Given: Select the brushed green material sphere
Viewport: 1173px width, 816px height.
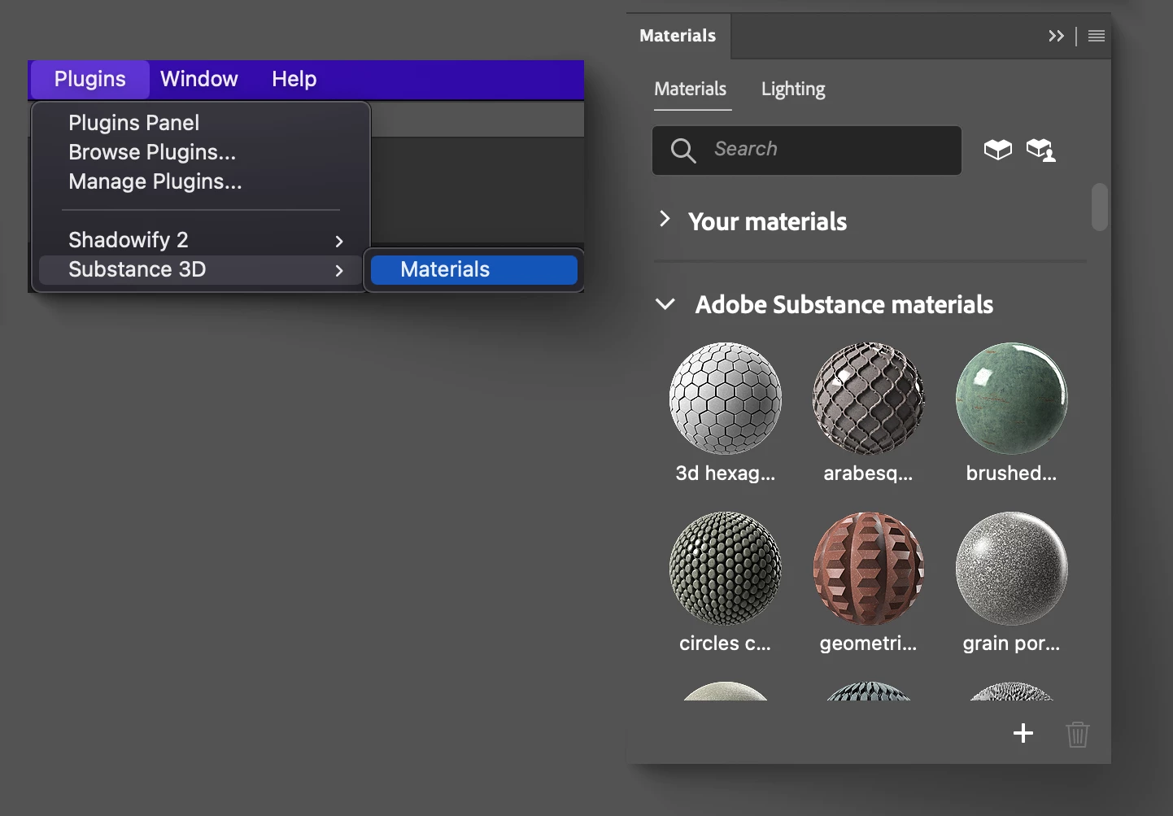Looking at the screenshot, I should tap(1012, 399).
